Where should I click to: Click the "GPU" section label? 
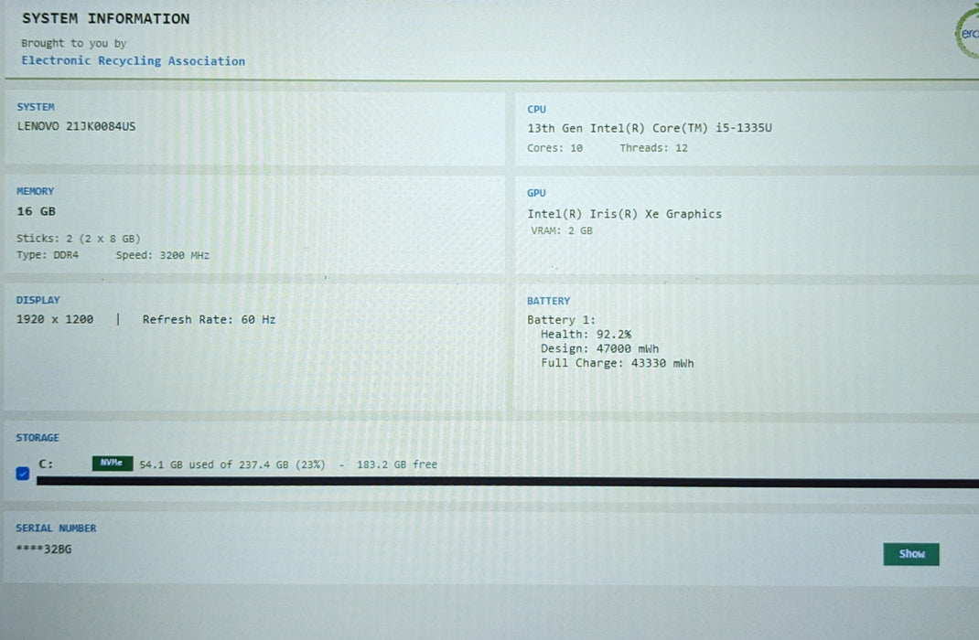pyautogui.click(x=536, y=194)
